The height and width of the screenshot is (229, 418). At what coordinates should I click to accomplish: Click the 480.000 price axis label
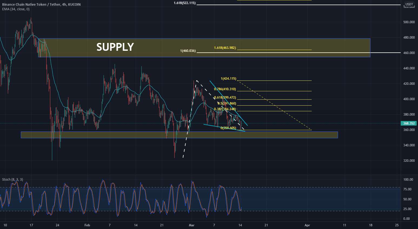pos(409,38)
